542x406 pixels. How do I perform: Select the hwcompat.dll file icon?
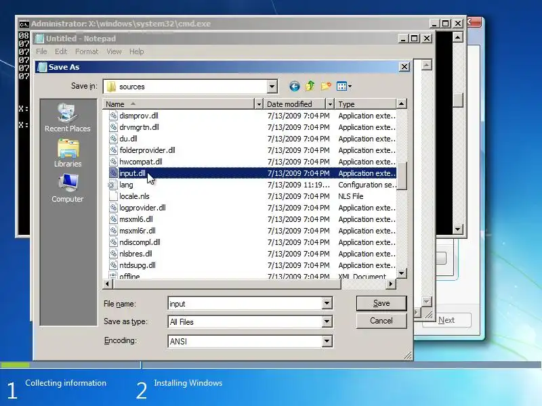click(x=113, y=162)
